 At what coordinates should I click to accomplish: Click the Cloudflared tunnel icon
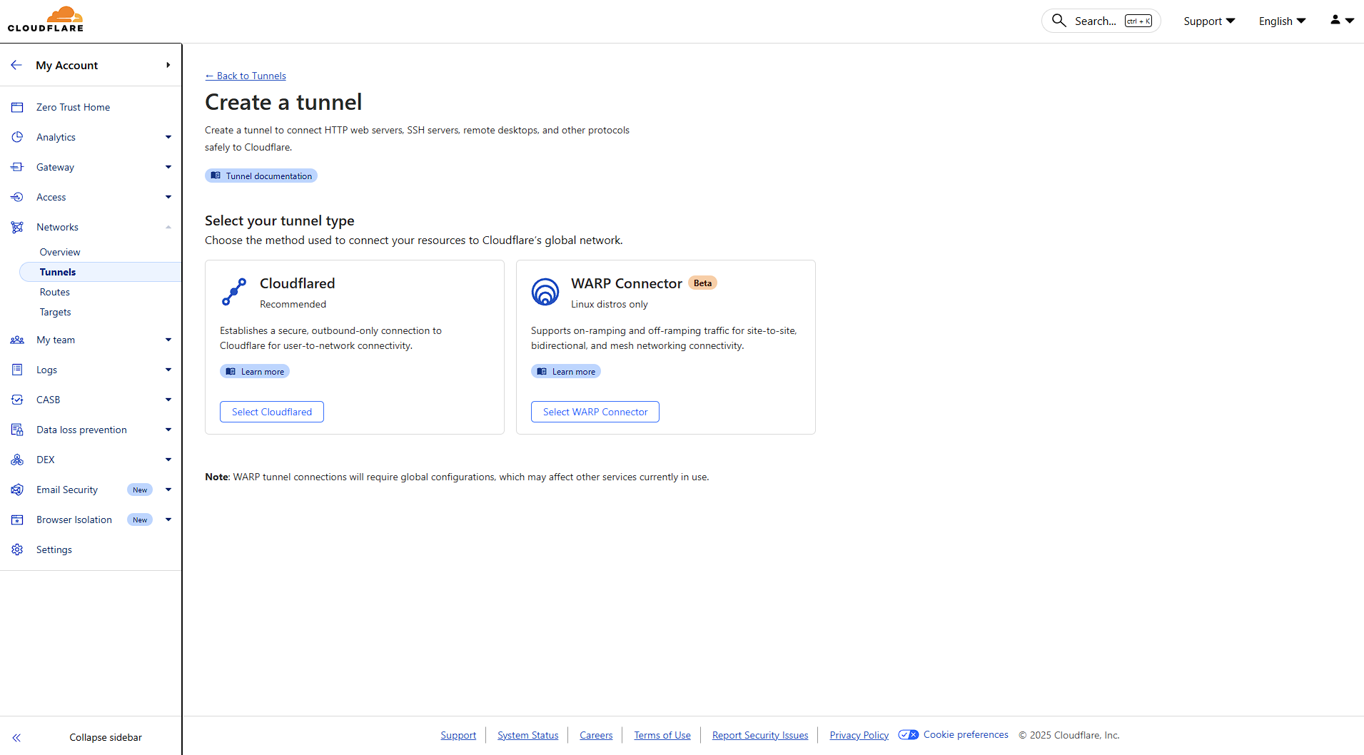(234, 292)
